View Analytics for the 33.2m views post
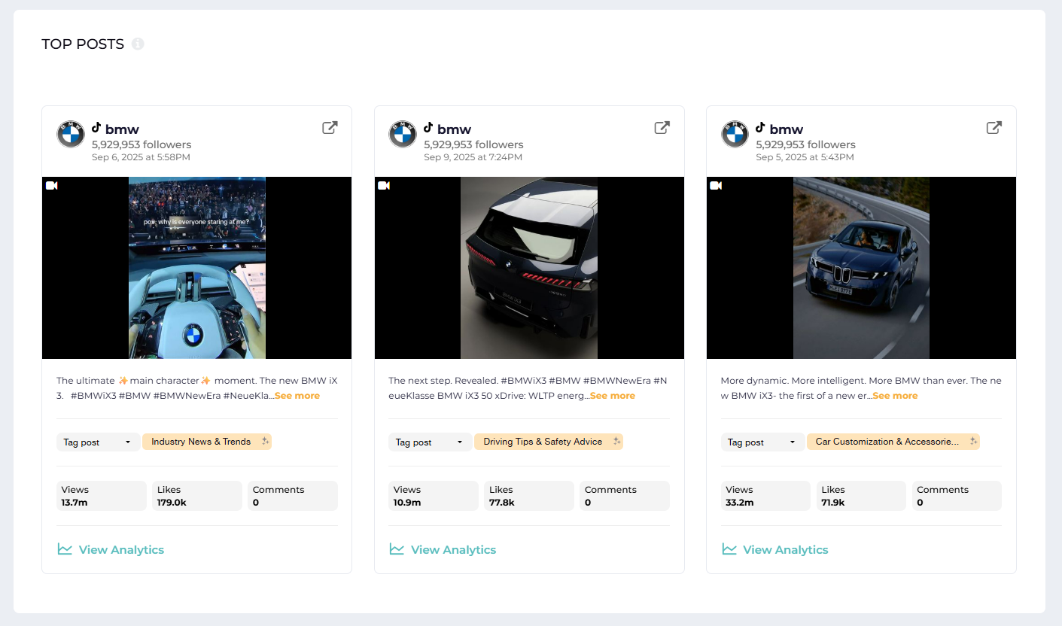 [775, 550]
